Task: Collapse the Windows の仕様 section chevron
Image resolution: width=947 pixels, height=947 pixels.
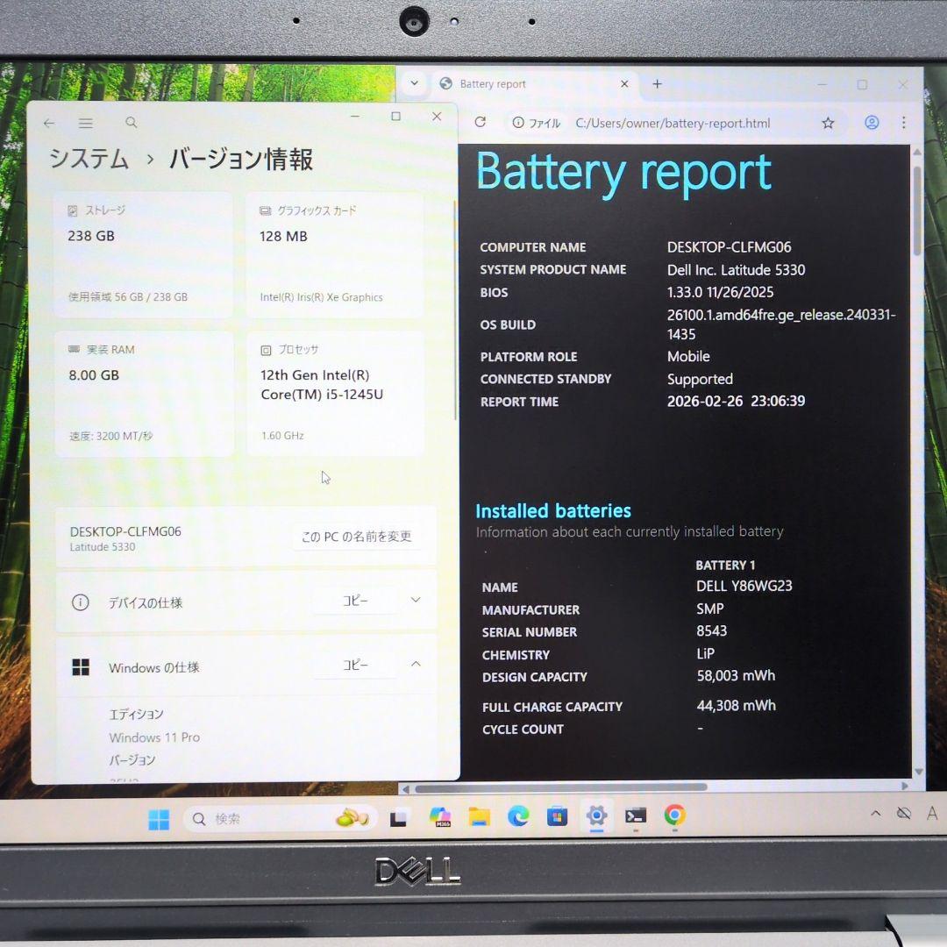Action: pyautogui.click(x=416, y=664)
